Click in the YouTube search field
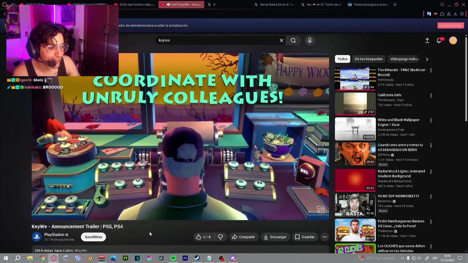The height and width of the screenshot is (263, 468). [218, 41]
